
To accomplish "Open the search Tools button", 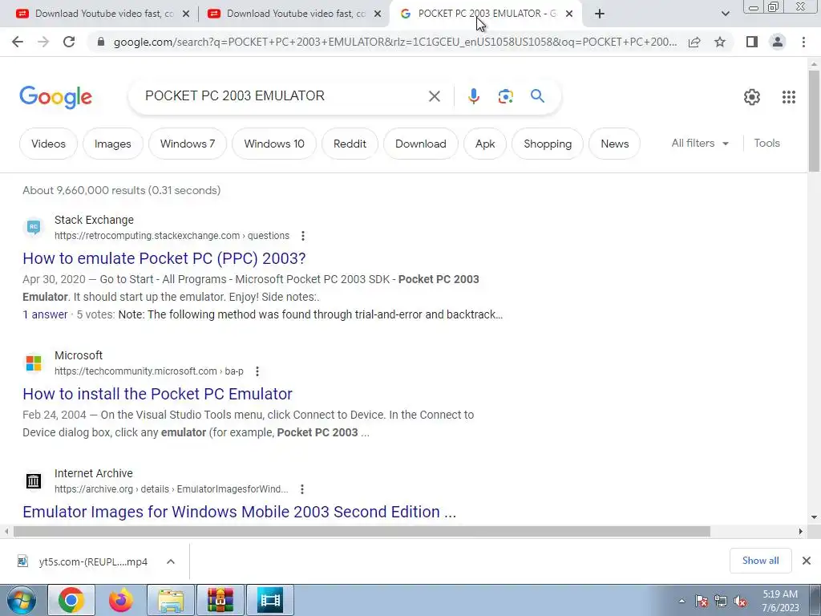I will click(x=766, y=143).
